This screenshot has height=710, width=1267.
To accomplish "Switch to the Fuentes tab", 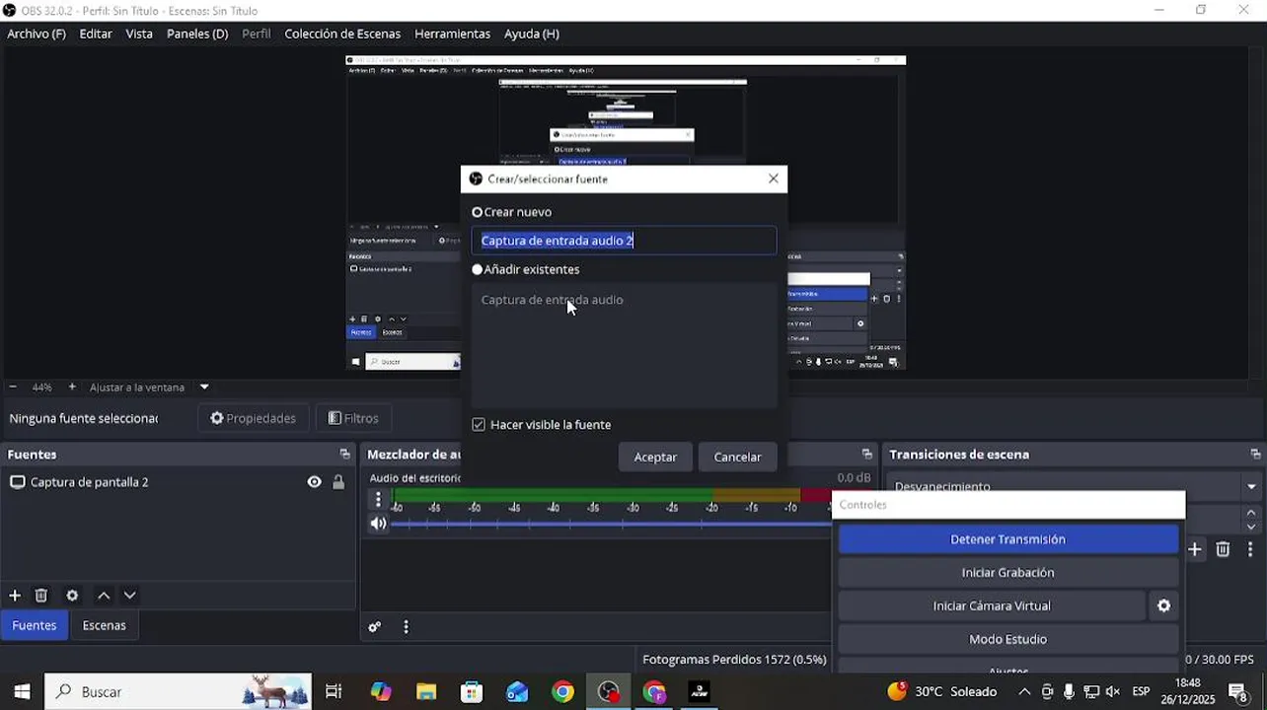I will click(x=35, y=625).
